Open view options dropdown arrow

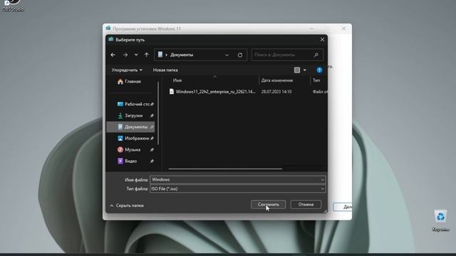pyautogui.click(x=304, y=70)
